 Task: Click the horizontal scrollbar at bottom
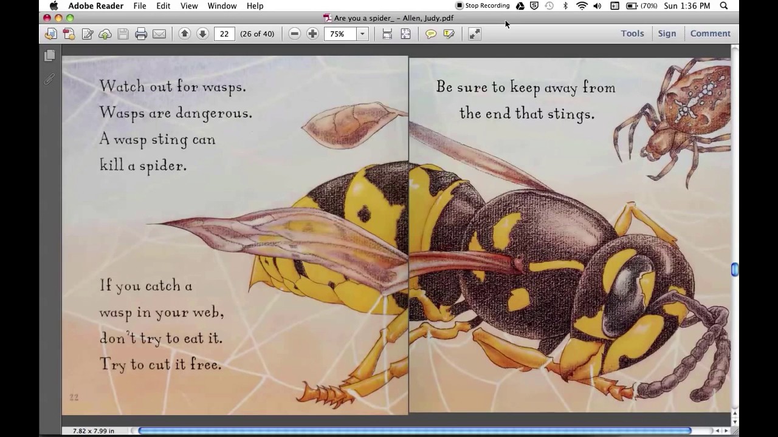415,431
